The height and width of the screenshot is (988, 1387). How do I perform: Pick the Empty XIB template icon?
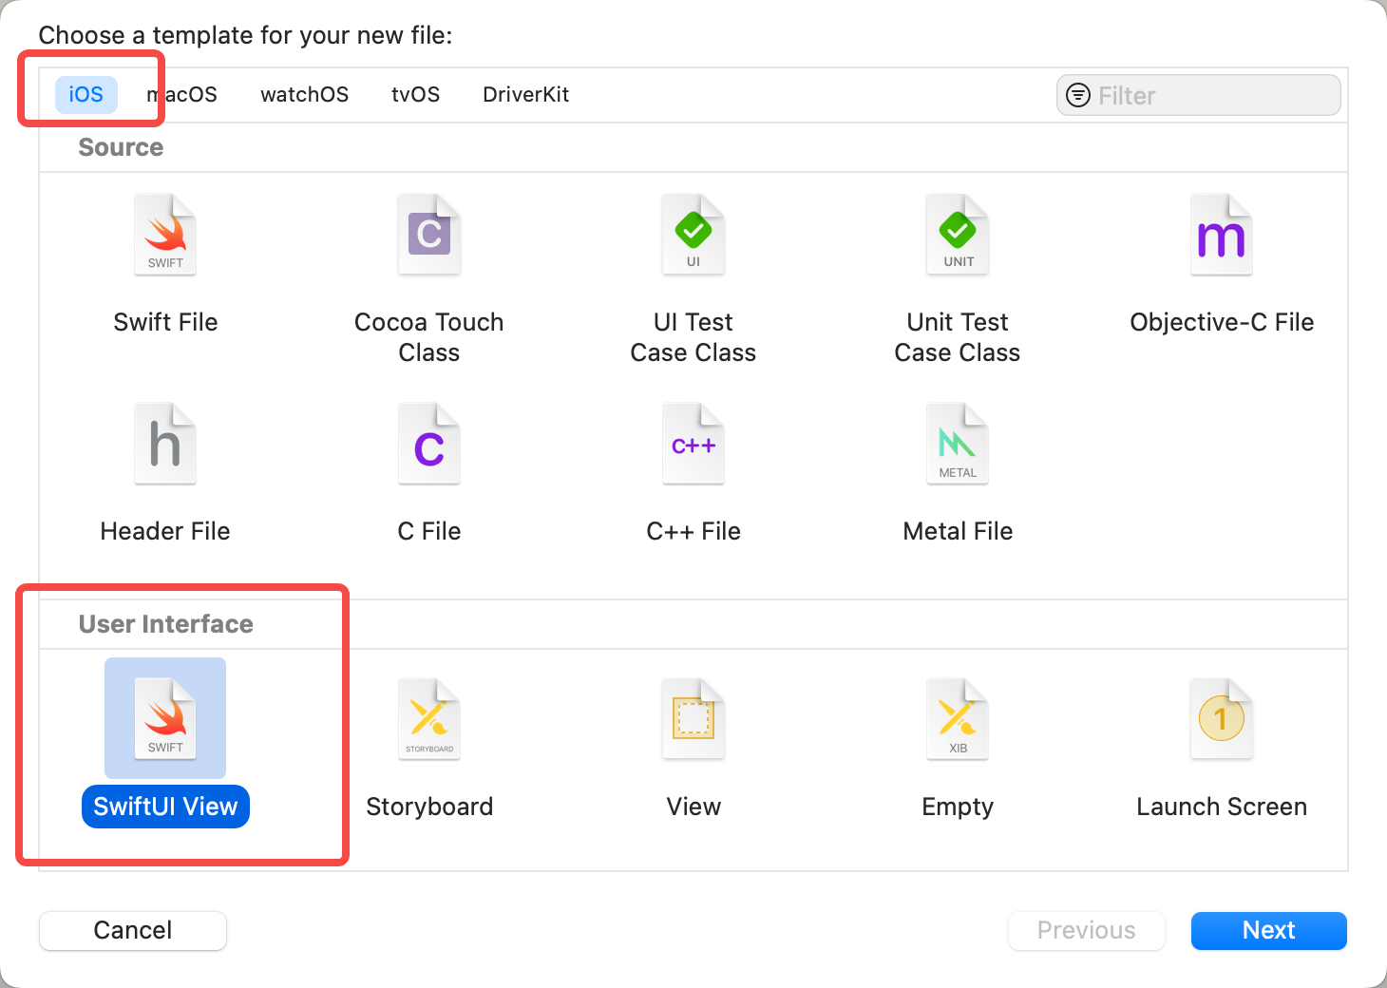(x=958, y=719)
